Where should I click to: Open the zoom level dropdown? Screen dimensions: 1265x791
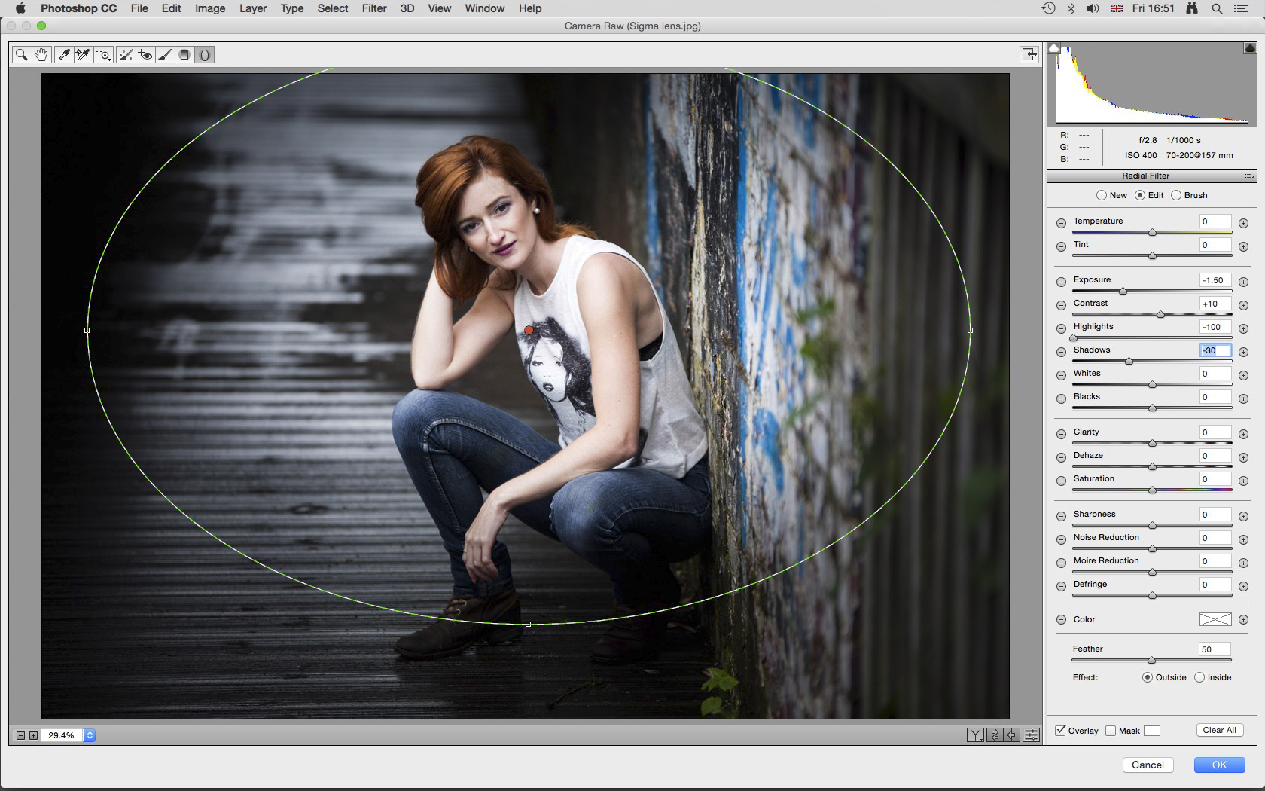90,735
